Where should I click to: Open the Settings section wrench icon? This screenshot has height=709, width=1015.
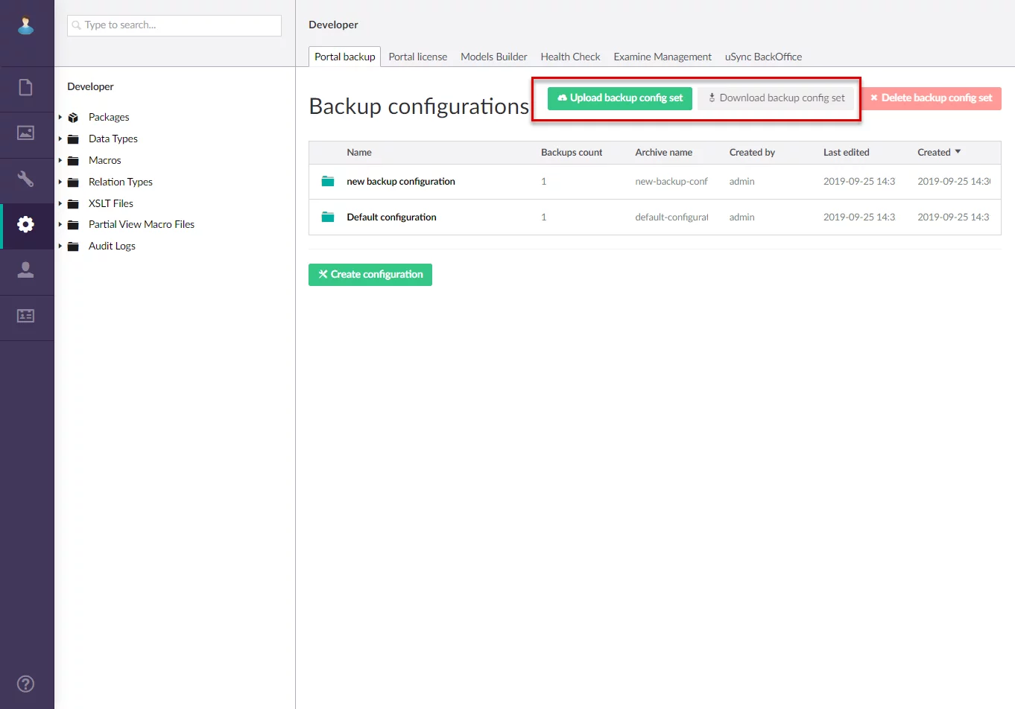[26, 179]
